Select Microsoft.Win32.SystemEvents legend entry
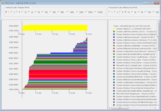 [136, 65]
